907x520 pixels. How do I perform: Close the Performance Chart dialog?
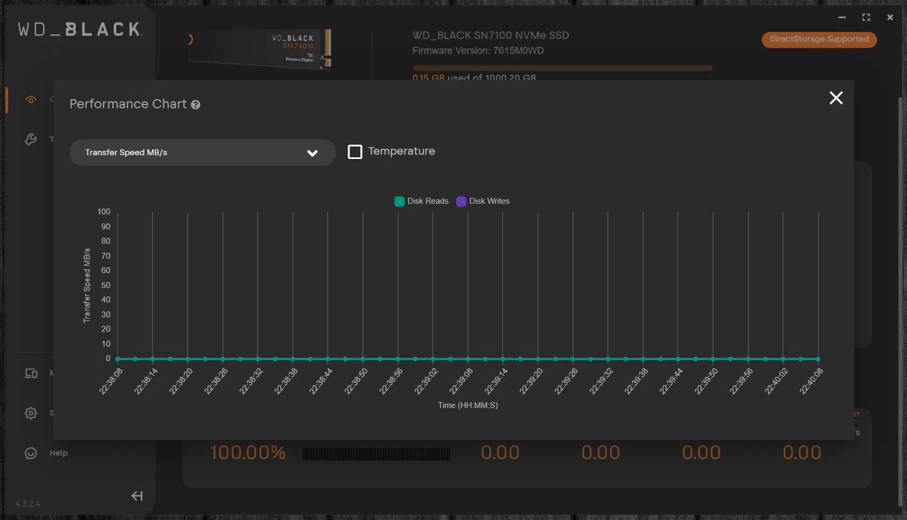836,98
